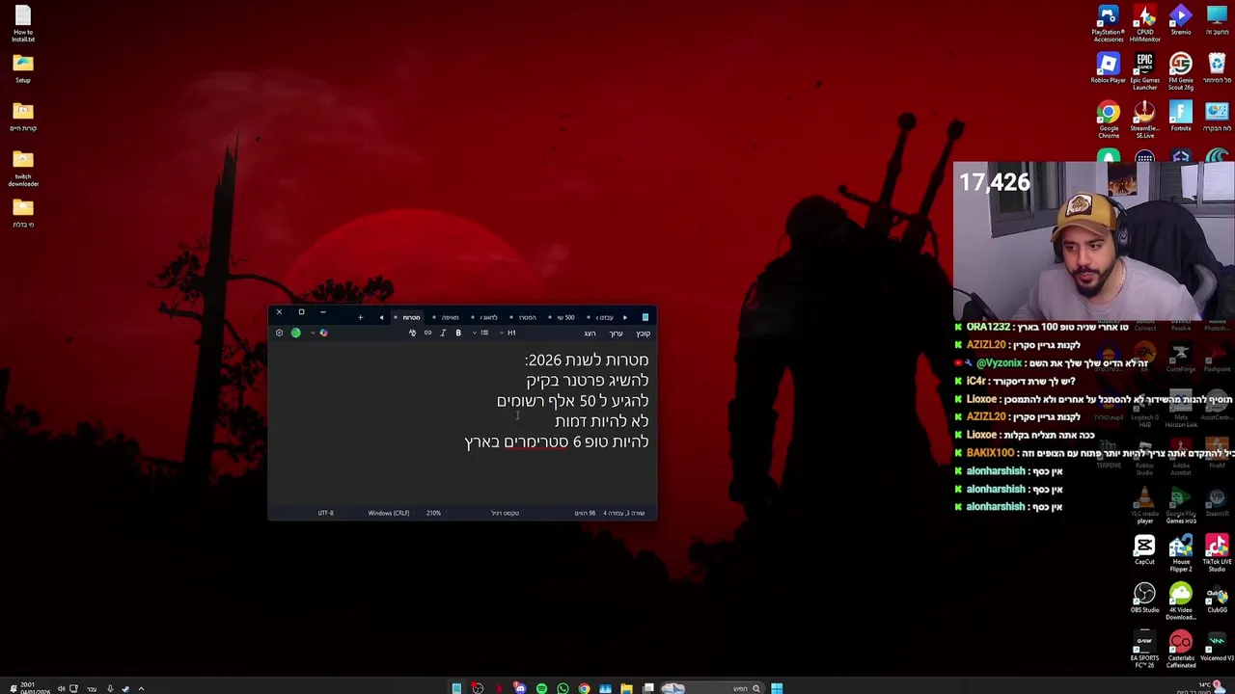This screenshot has height=694, width=1235.
Task: Open Stremio desktop icon
Action: point(1181,20)
